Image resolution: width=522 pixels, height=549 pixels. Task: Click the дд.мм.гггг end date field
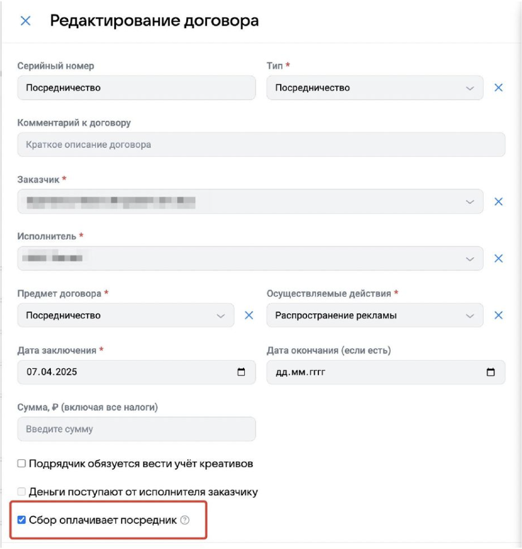point(371,372)
